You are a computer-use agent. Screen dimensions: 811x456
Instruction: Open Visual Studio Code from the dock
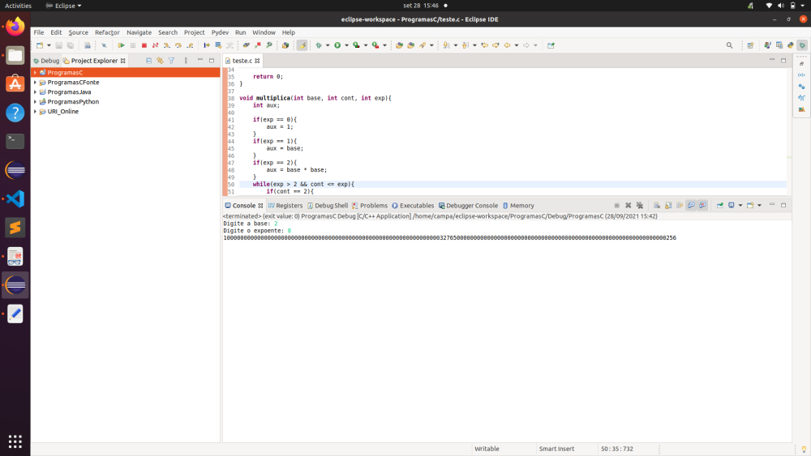pos(15,198)
